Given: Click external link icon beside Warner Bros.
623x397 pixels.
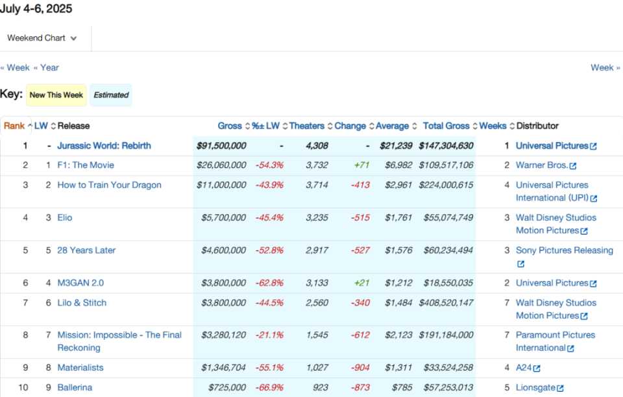Looking at the screenshot, I should pyautogui.click(x=572, y=166).
